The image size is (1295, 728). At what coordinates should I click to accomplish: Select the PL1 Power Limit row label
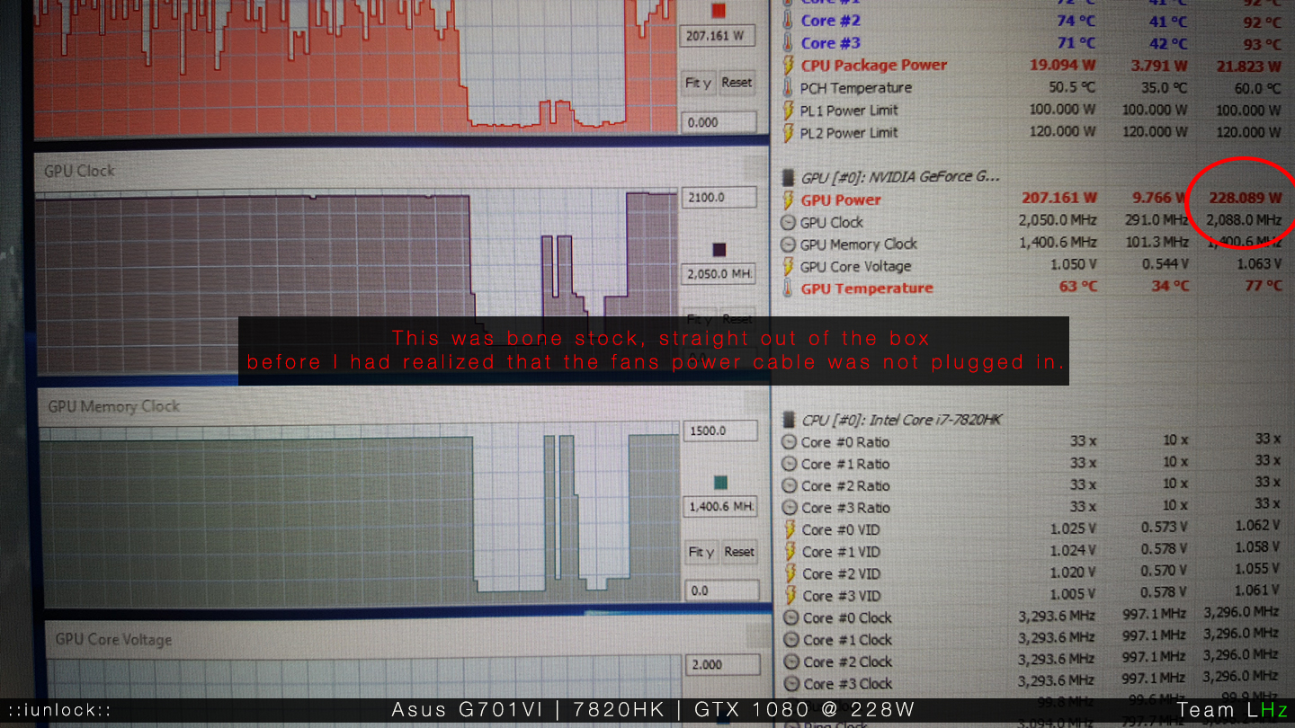850,111
